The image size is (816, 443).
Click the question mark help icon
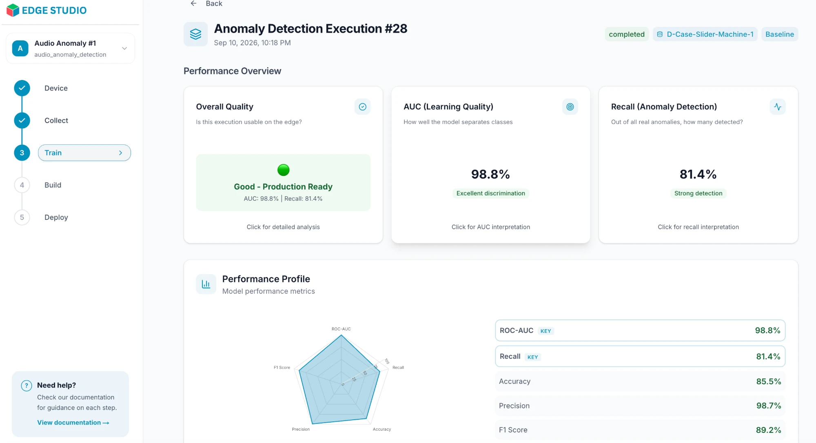(x=27, y=385)
